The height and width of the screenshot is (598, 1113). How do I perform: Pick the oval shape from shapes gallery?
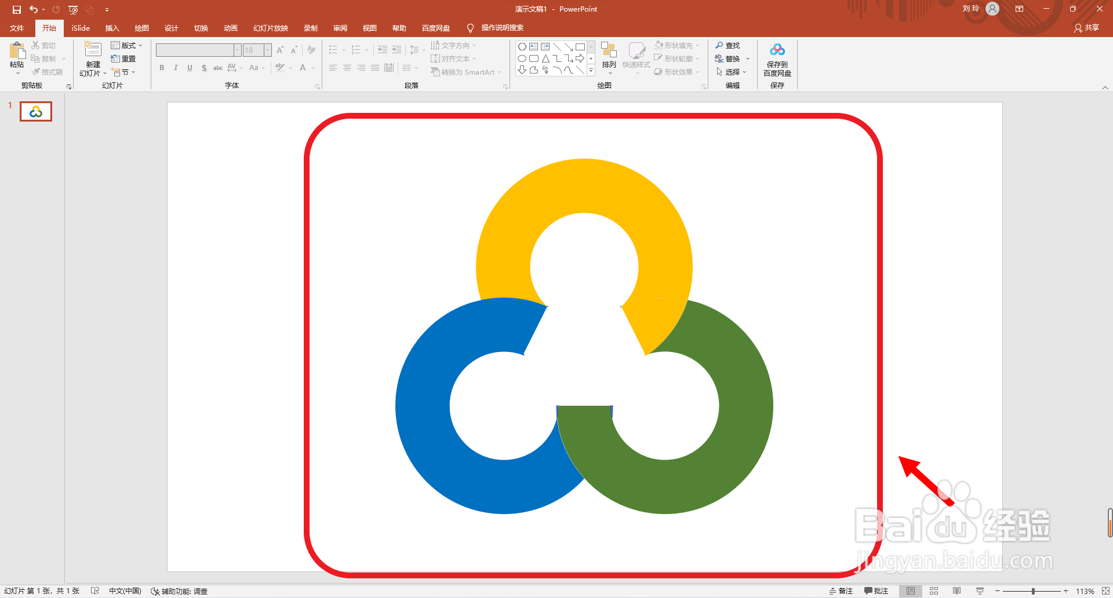click(522, 58)
